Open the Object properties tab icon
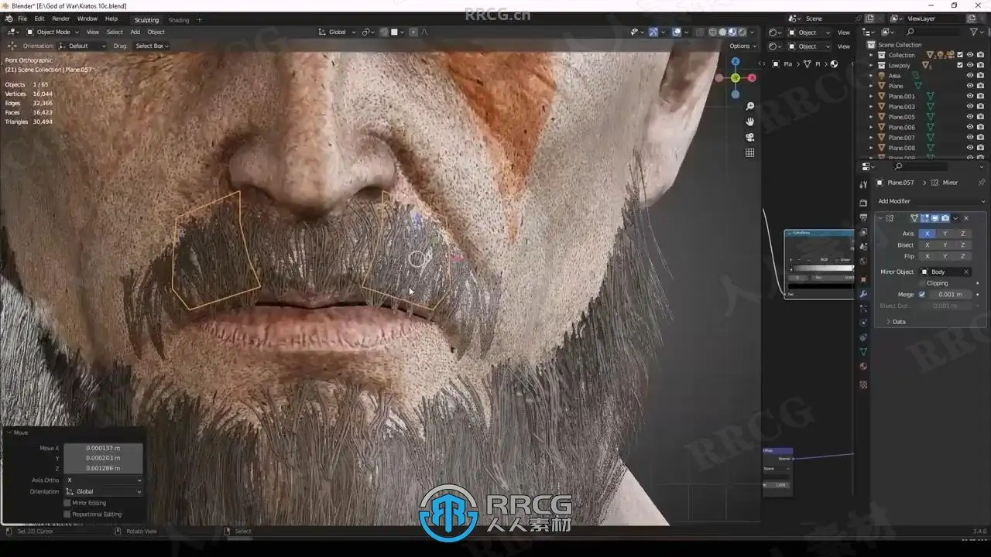Image resolution: width=991 pixels, height=557 pixels. coord(864,278)
